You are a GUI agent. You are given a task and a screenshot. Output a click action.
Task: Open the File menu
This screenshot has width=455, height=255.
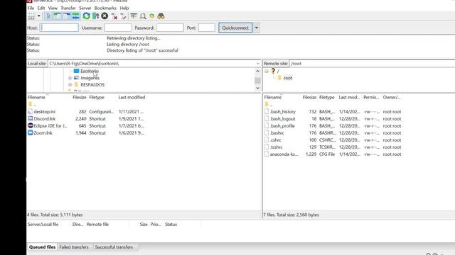[31, 8]
